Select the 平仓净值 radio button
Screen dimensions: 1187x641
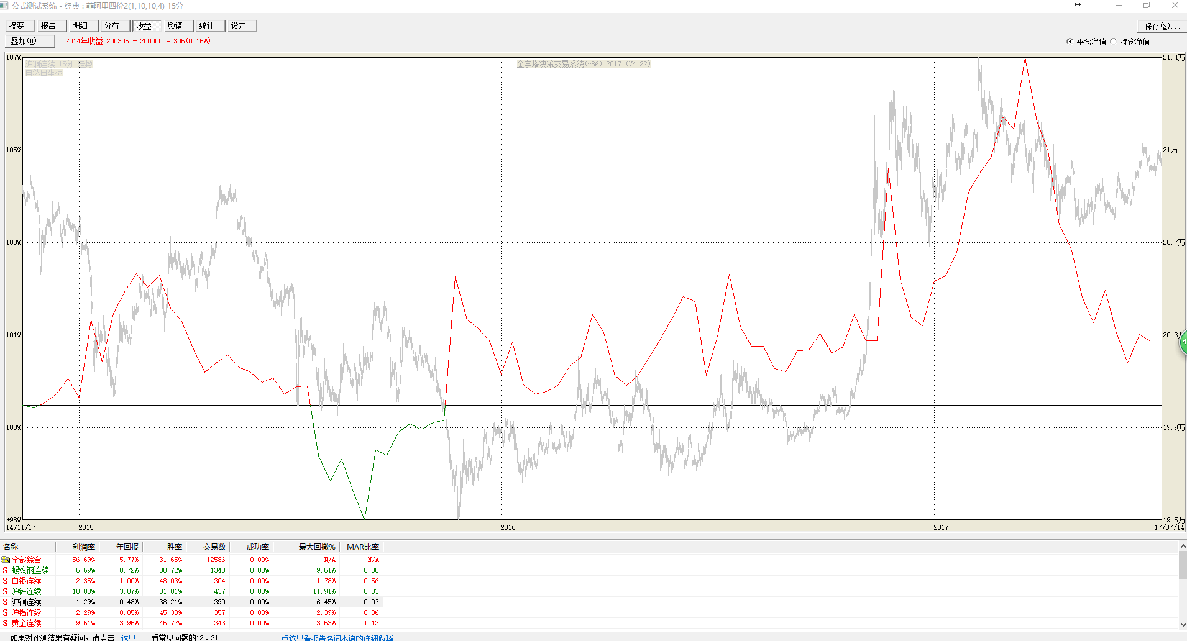[1070, 42]
